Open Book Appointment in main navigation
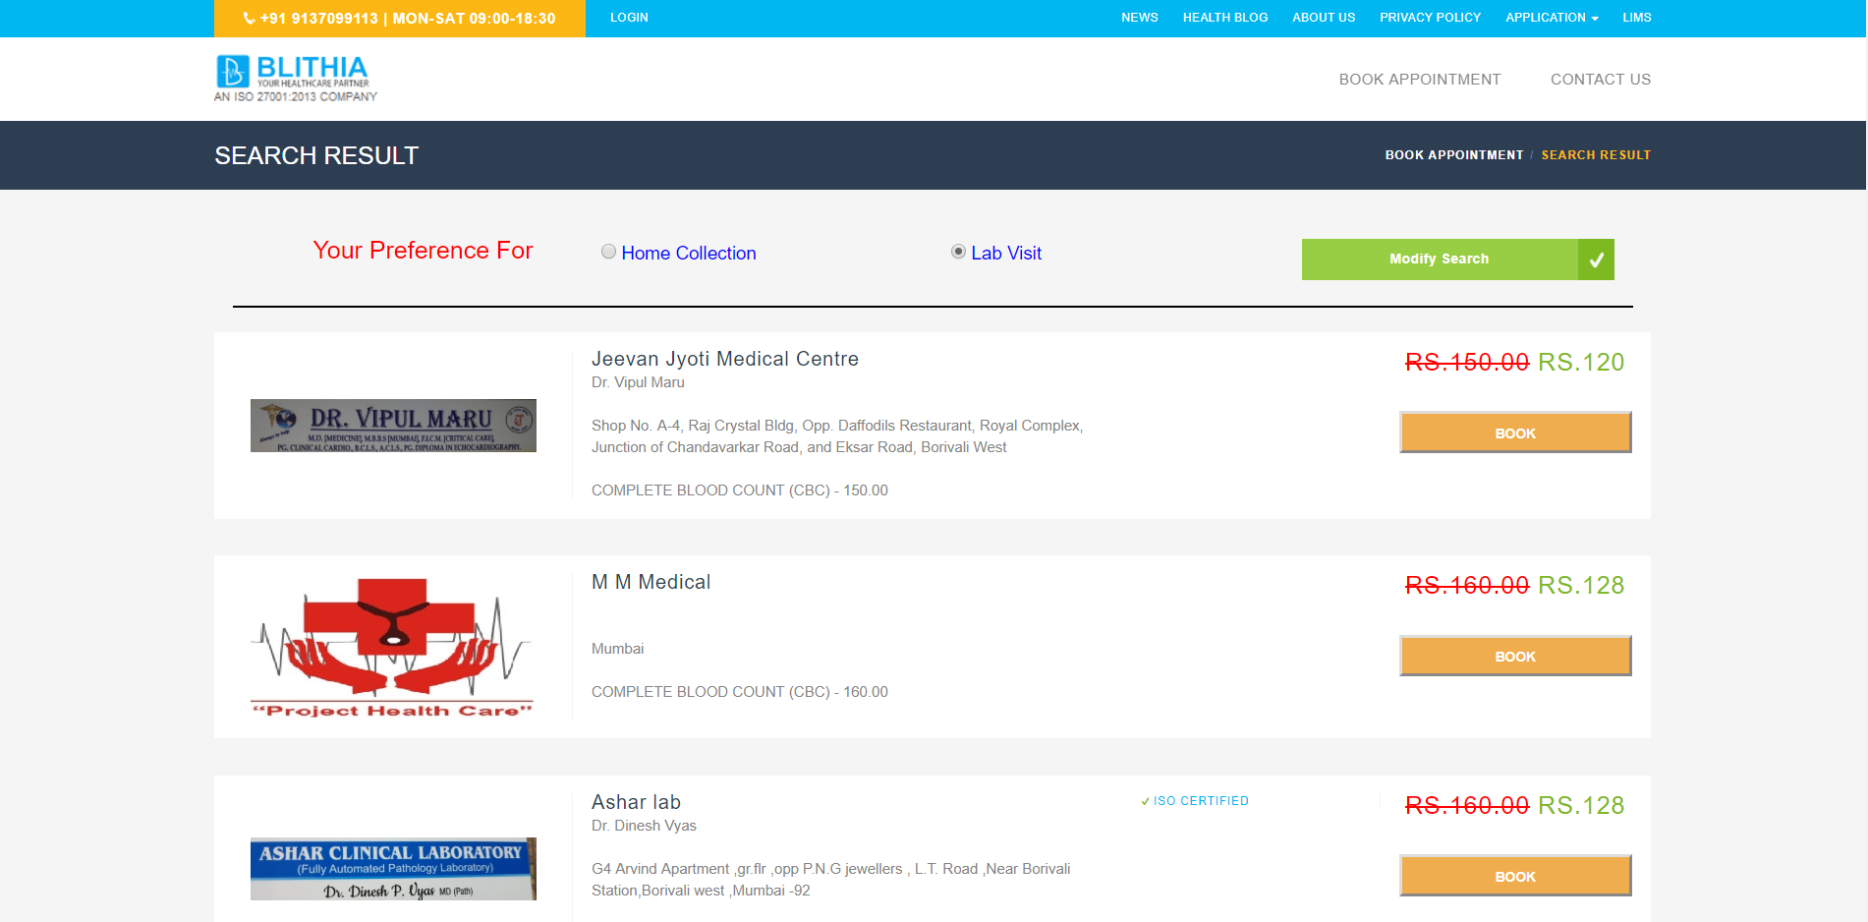 tap(1419, 80)
